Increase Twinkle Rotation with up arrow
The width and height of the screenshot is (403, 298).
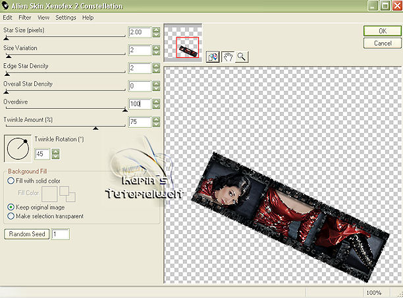point(55,152)
